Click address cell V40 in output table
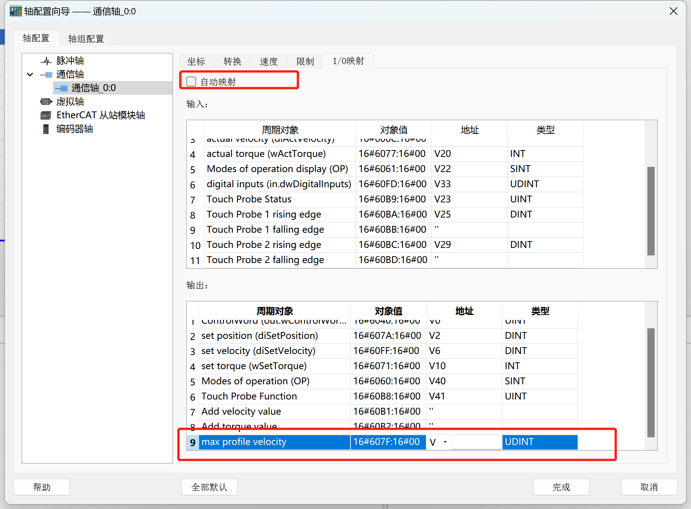This screenshot has height=509, width=691. point(464,381)
